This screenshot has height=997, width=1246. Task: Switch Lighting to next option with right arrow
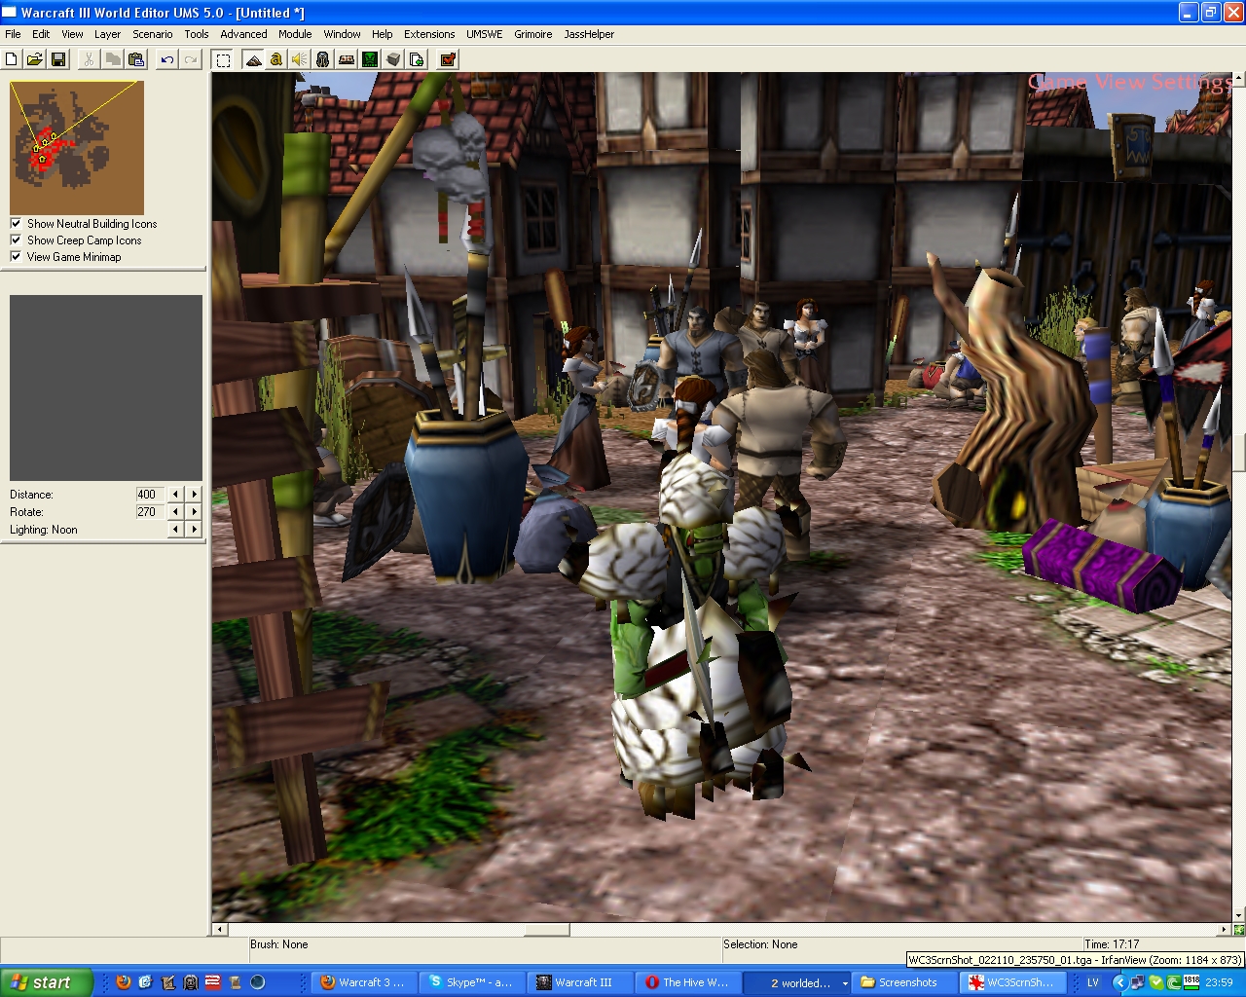[194, 530]
